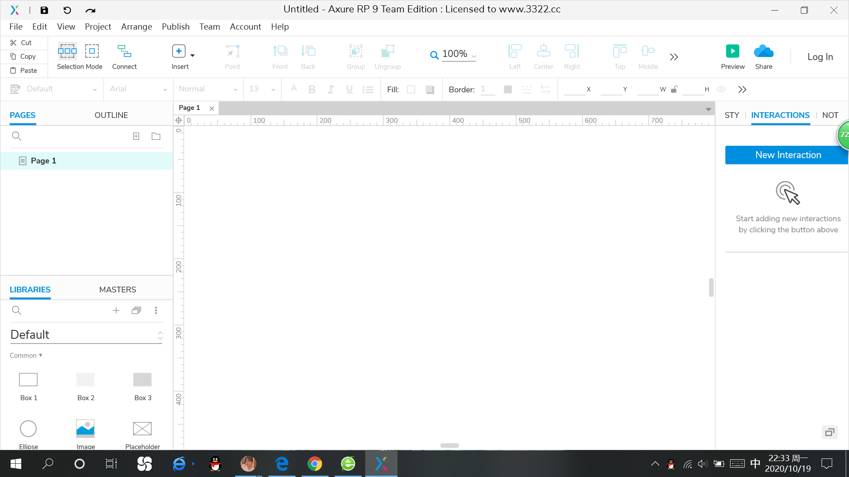Open the Arrange menu
This screenshot has height=477, width=849.
click(x=136, y=26)
